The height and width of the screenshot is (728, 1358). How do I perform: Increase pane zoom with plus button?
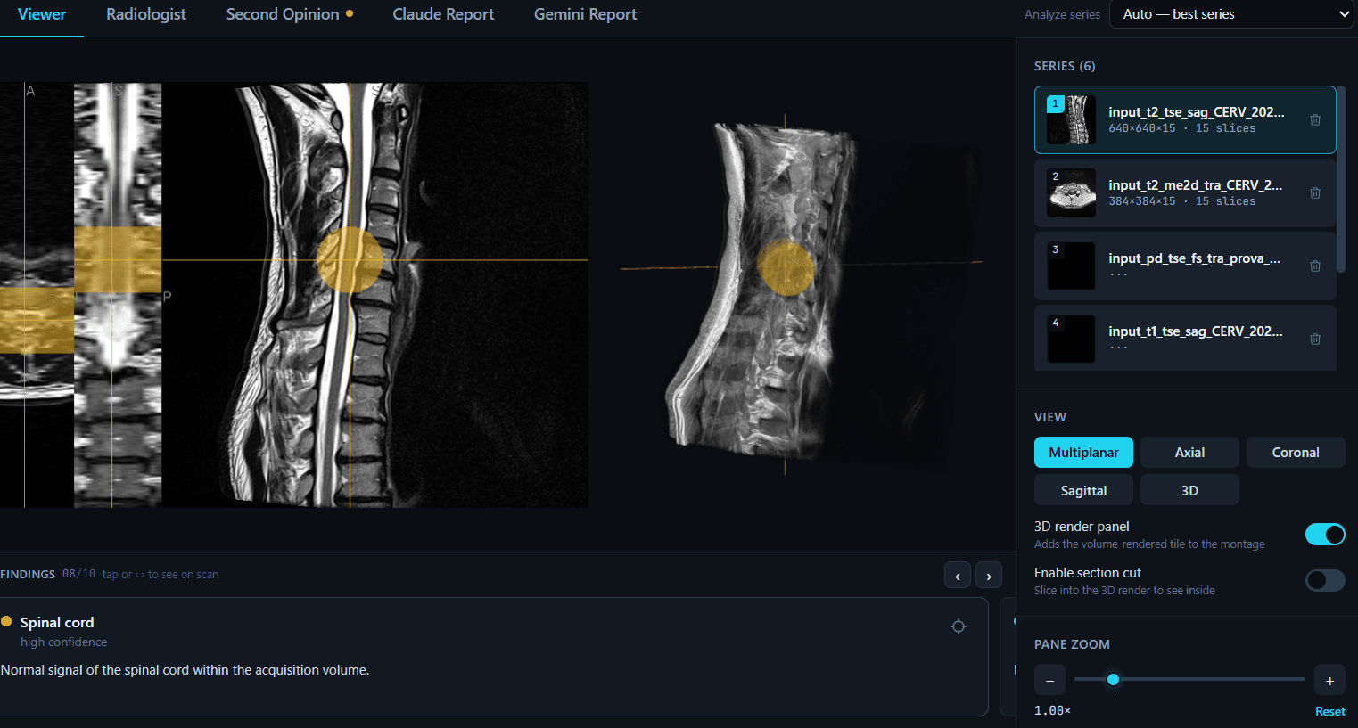1329,681
